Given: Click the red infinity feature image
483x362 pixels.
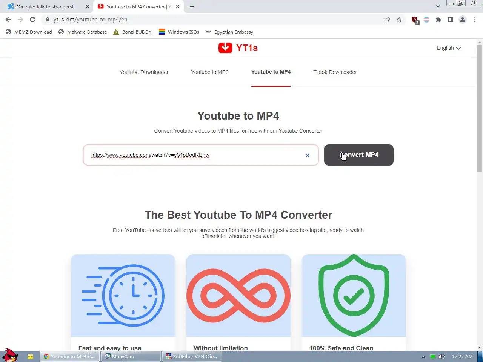Looking at the screenshot, I should [x=238, y=296].
